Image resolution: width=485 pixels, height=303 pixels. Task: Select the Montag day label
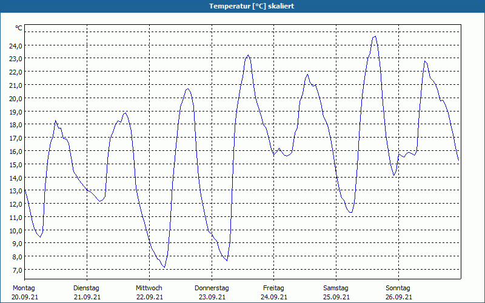click(x=24, y=288)
